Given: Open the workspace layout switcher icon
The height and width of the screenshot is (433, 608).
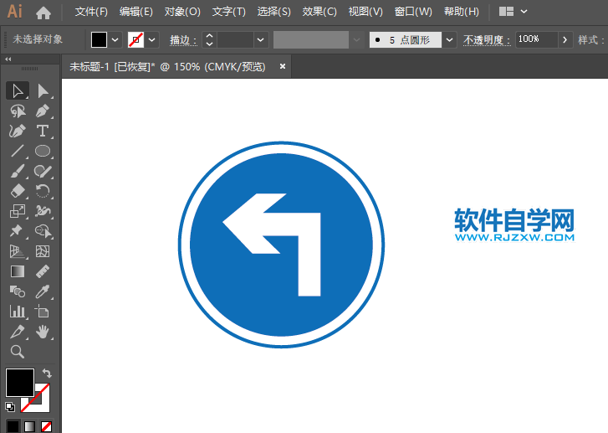Looking at the screenshot, I should (506, 12).
